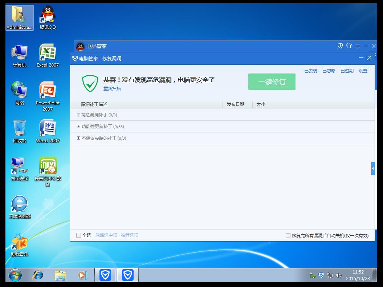This screenshot has width=383, height=287.
Task: Enable auto shutdown after repair checkbox
Action: pyautogui.click(x=288, y=235)
